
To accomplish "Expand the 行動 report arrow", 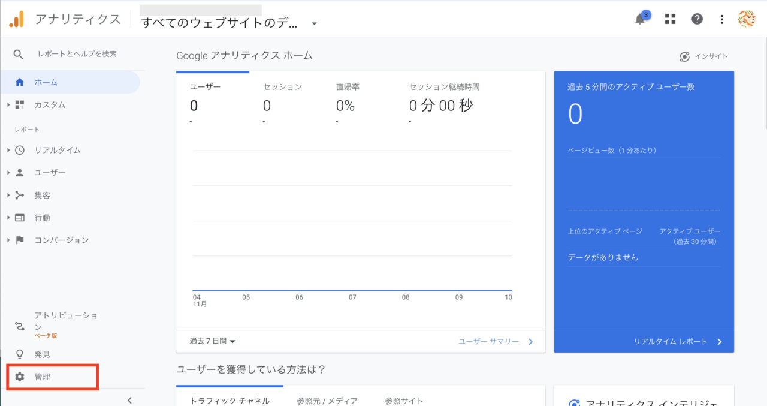I will [x=8, y=218].
